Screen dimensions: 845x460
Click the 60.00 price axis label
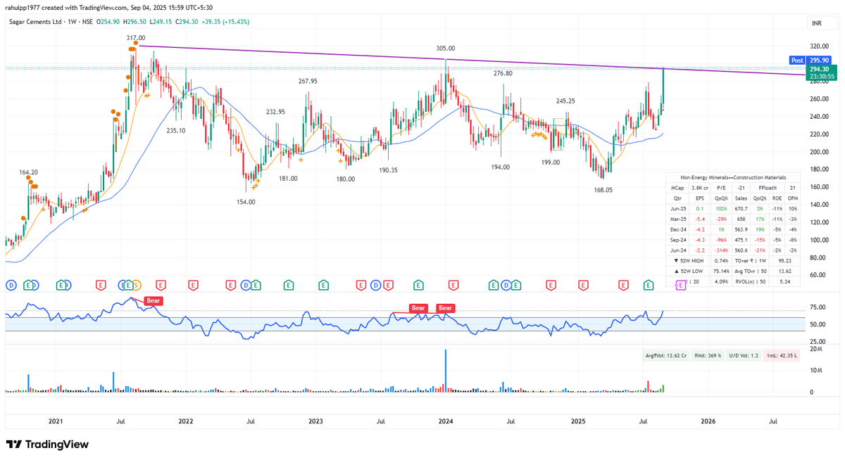click(820, 274)
